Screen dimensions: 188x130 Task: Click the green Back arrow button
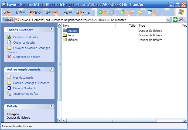(101, 12)
